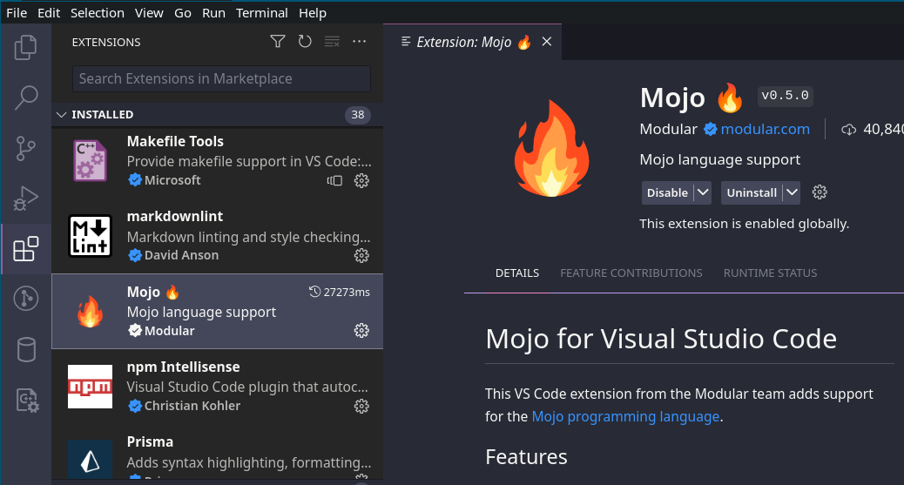The image size is (904, 485).
Task: Open the C++ gear activity bar icon
Action: 26,400
